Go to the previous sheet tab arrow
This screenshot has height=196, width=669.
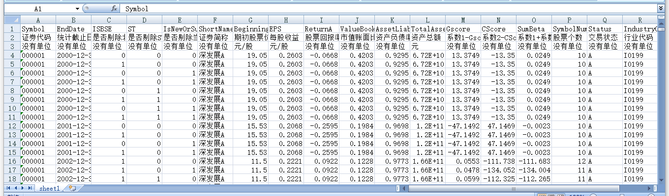16,188
